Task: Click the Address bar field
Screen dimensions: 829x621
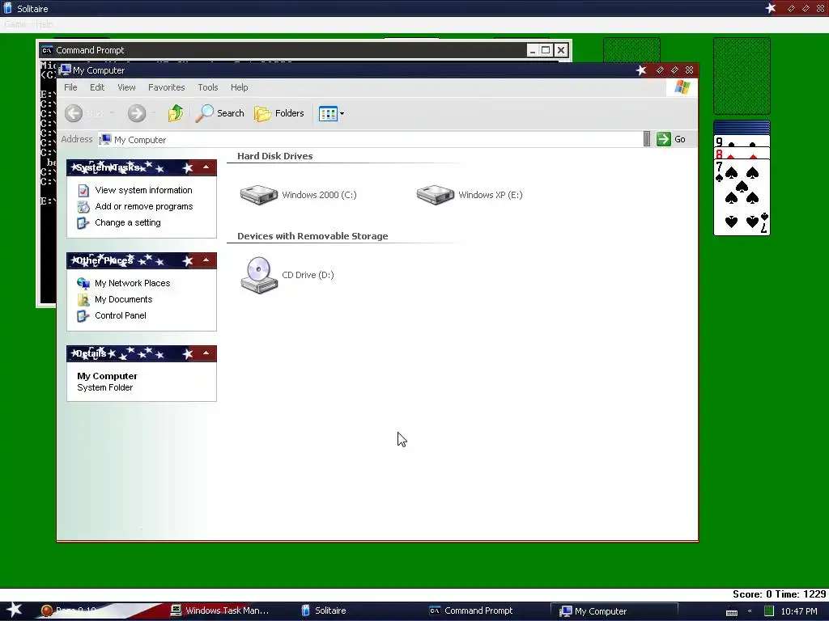Action: (369, 139)
